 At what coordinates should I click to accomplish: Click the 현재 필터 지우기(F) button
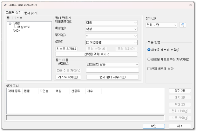point(112,77)
